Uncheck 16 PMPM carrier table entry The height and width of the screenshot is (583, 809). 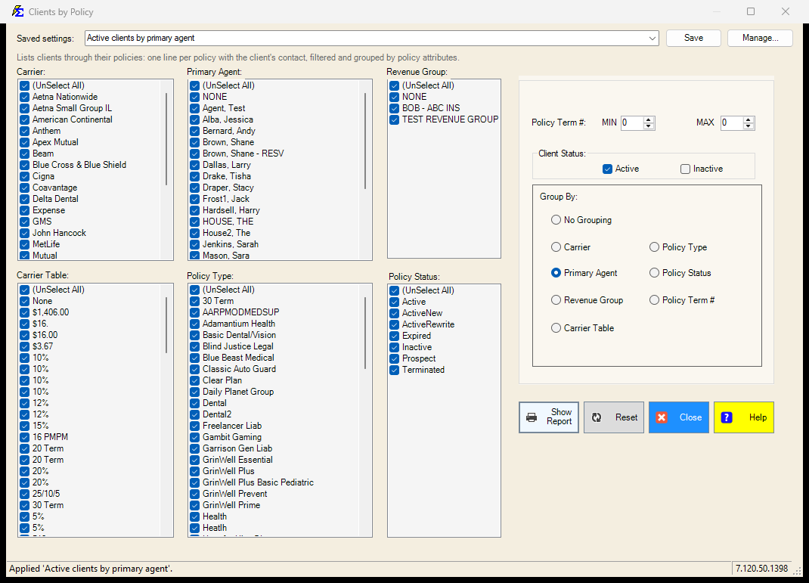(x=24, y=438)
